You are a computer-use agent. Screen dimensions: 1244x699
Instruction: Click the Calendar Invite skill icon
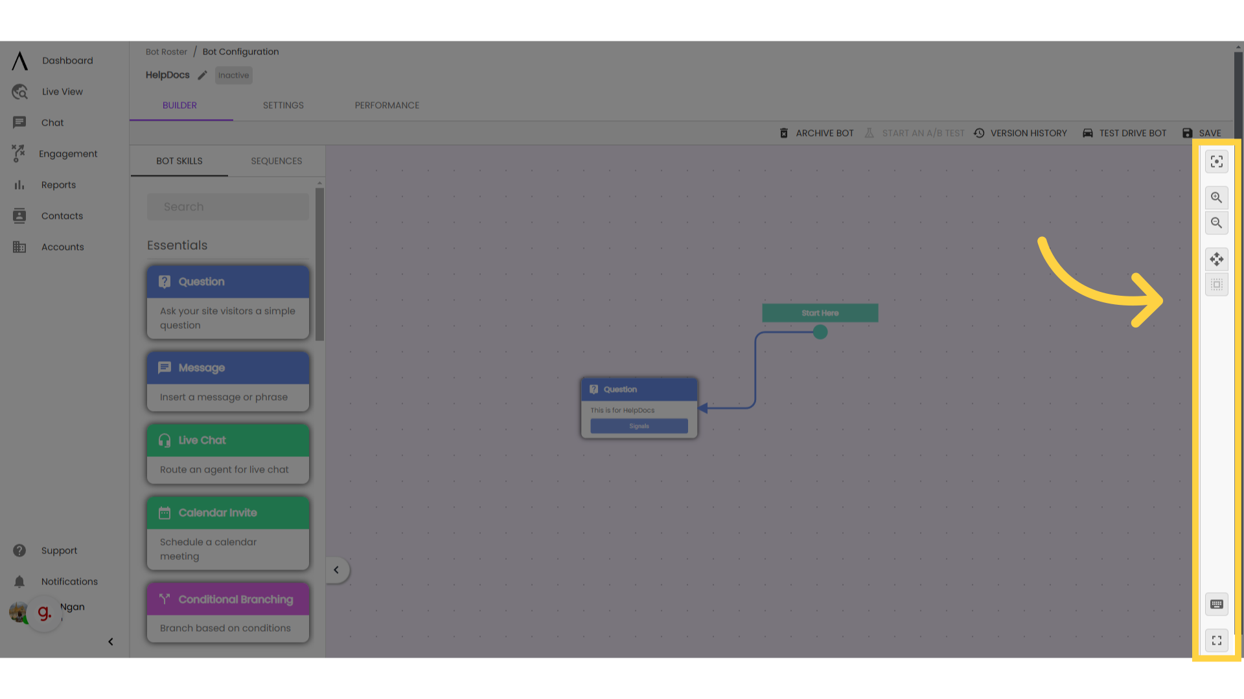(164, 512)
